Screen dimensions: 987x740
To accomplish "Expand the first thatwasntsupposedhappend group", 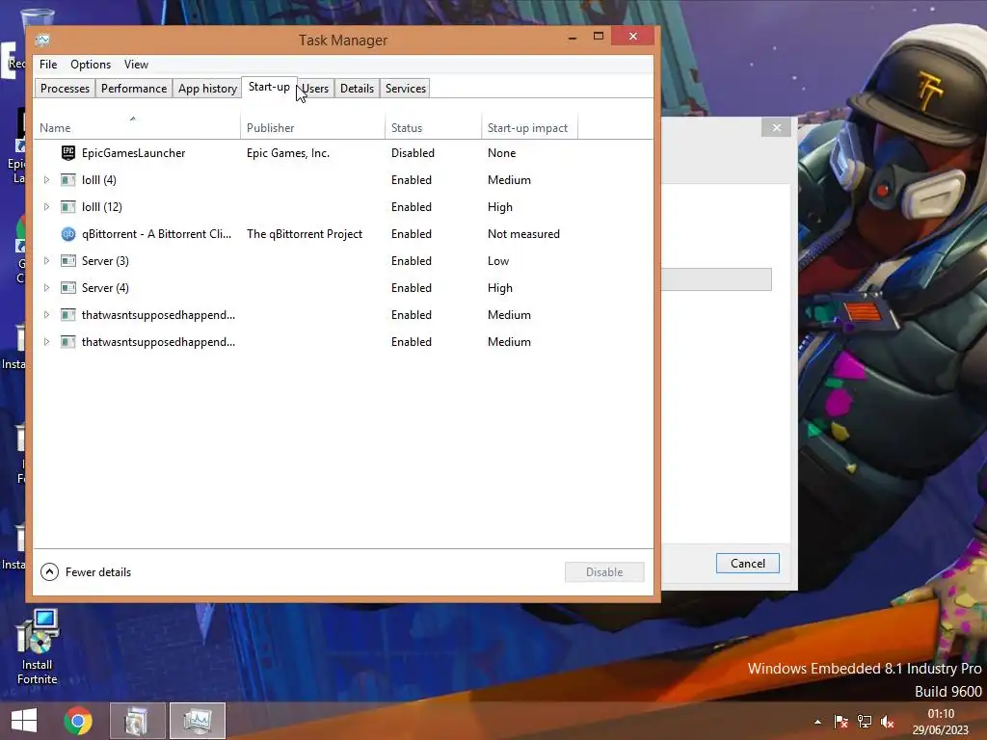I will [46, 315].
